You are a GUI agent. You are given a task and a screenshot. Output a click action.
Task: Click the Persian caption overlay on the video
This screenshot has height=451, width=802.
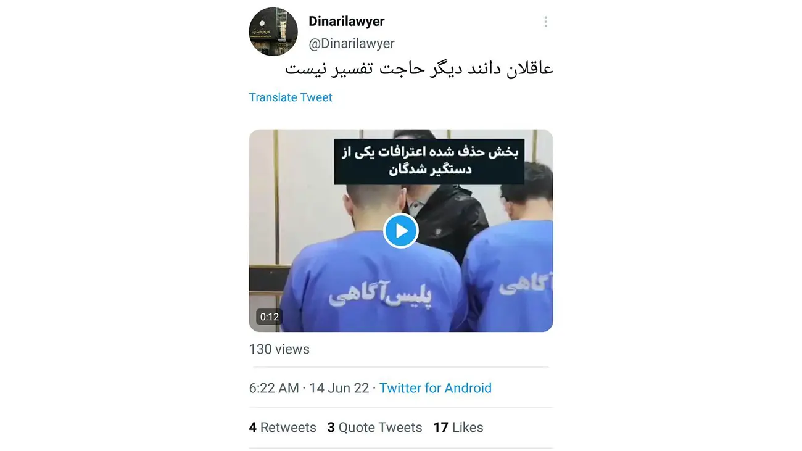tap(429, 161)
